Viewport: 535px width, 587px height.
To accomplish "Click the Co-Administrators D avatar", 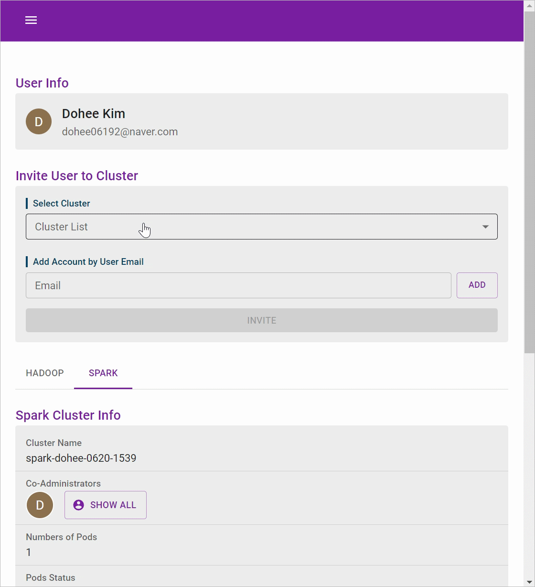I will pos(40,505).
